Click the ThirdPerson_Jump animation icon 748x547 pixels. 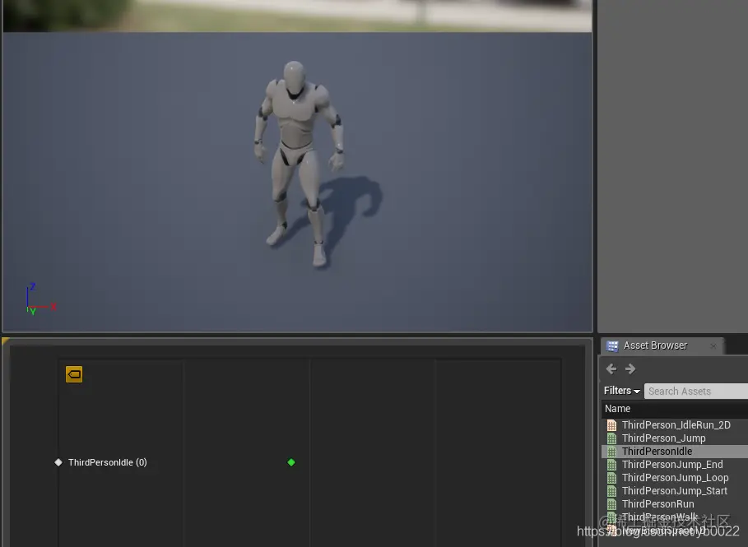[611, 438]
